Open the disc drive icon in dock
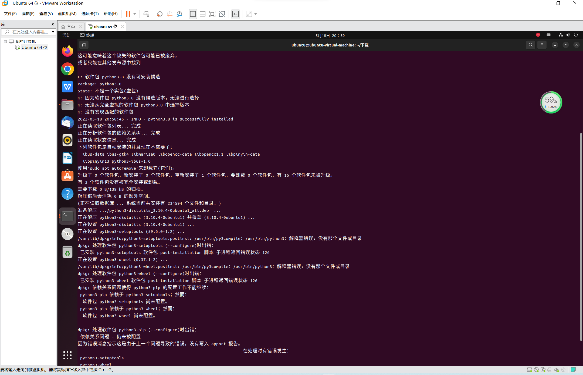 (67, 234)
